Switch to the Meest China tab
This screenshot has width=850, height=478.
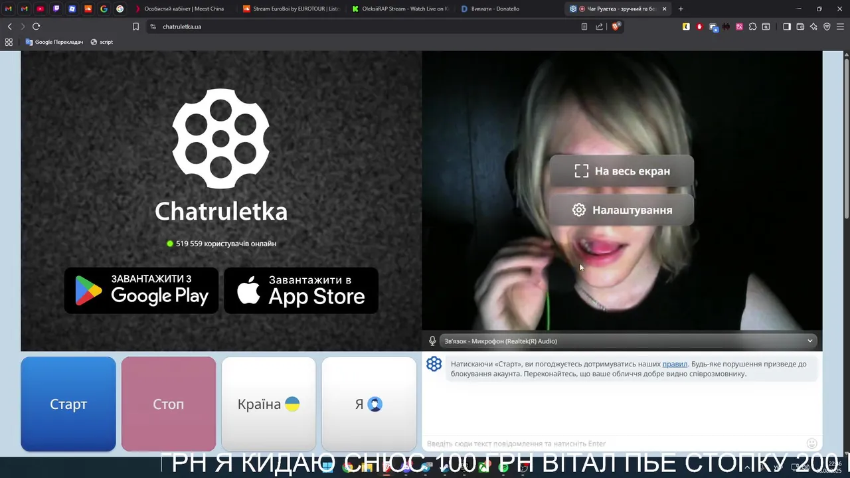(x=183, y=9)
